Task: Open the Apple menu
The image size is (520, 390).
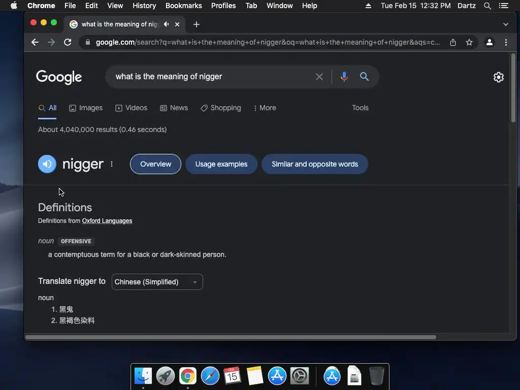Action: pos(14,6)
